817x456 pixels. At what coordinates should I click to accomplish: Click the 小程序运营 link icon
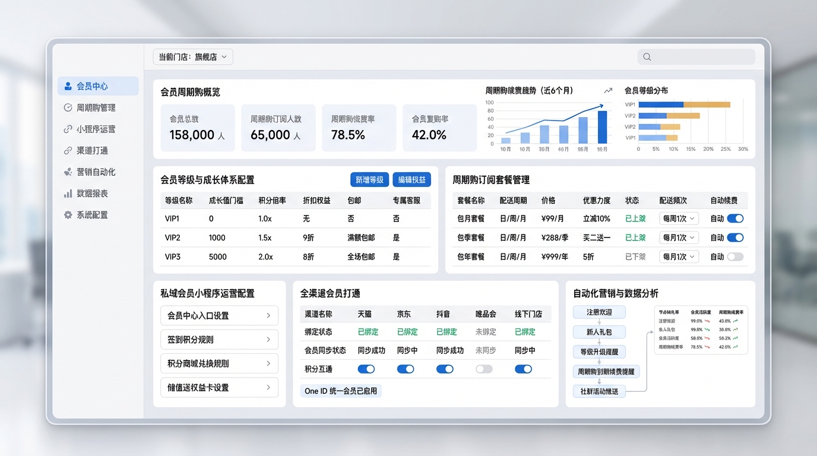tap(68, 129)
